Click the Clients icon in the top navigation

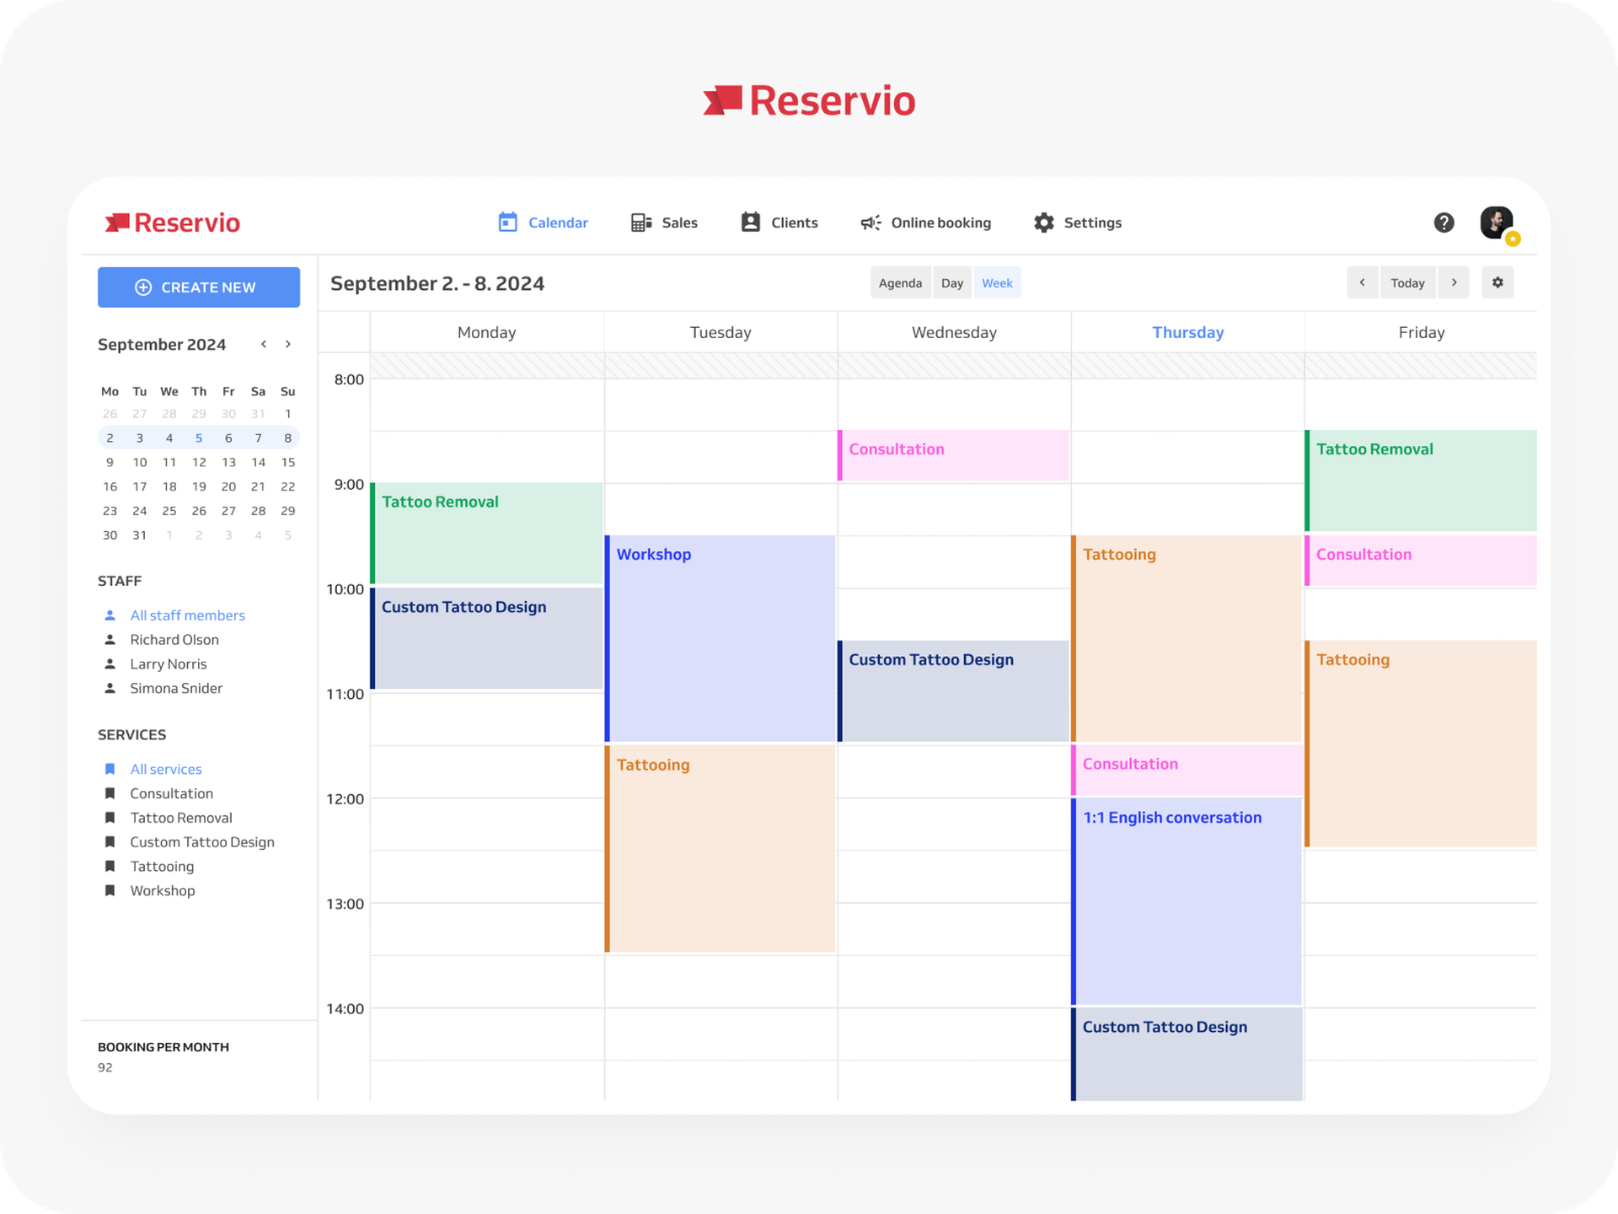(x=749, y=222)
